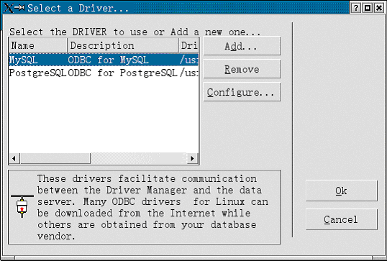Select the PostgreSQL driver row

[104, 73]
